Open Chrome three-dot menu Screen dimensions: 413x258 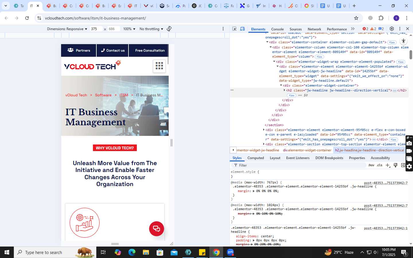[407, 18]
